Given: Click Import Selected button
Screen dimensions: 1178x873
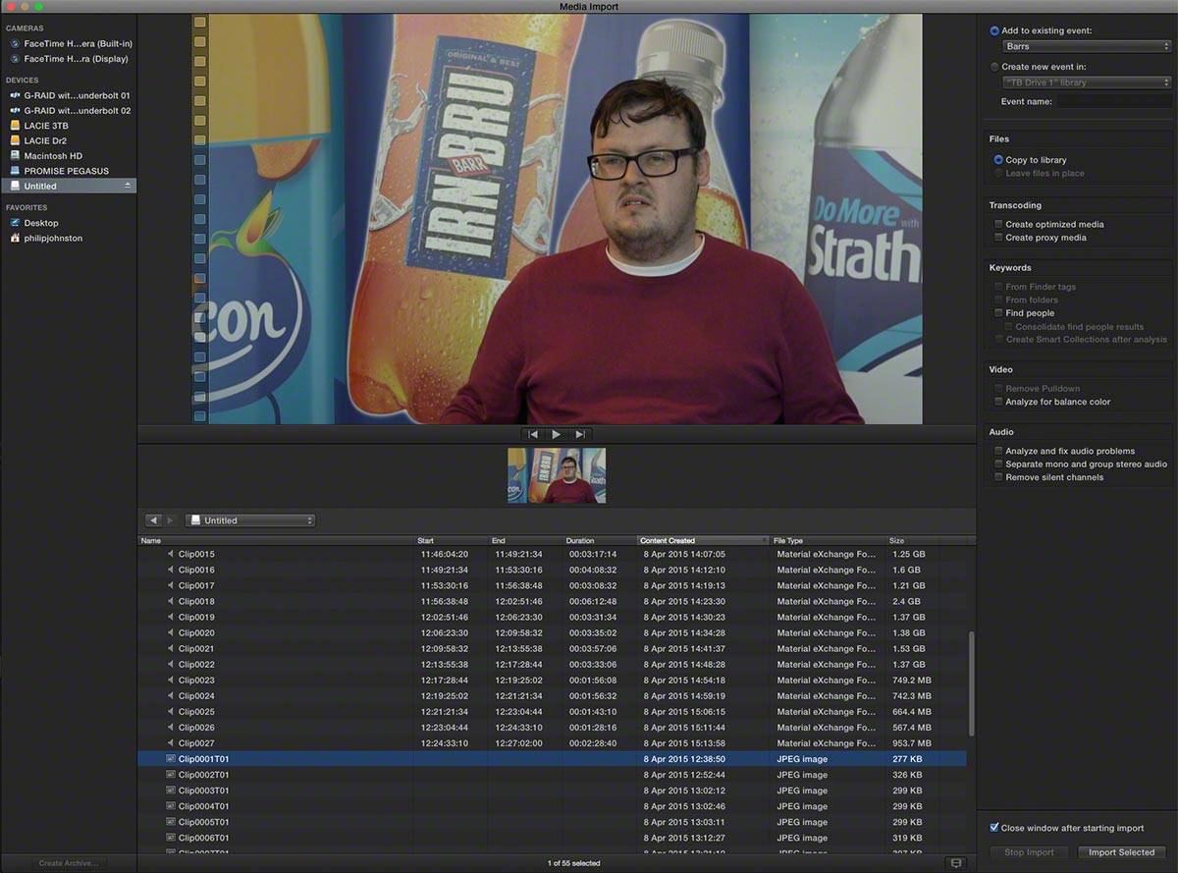Looking at the screenshot, I should (1121, 852).
